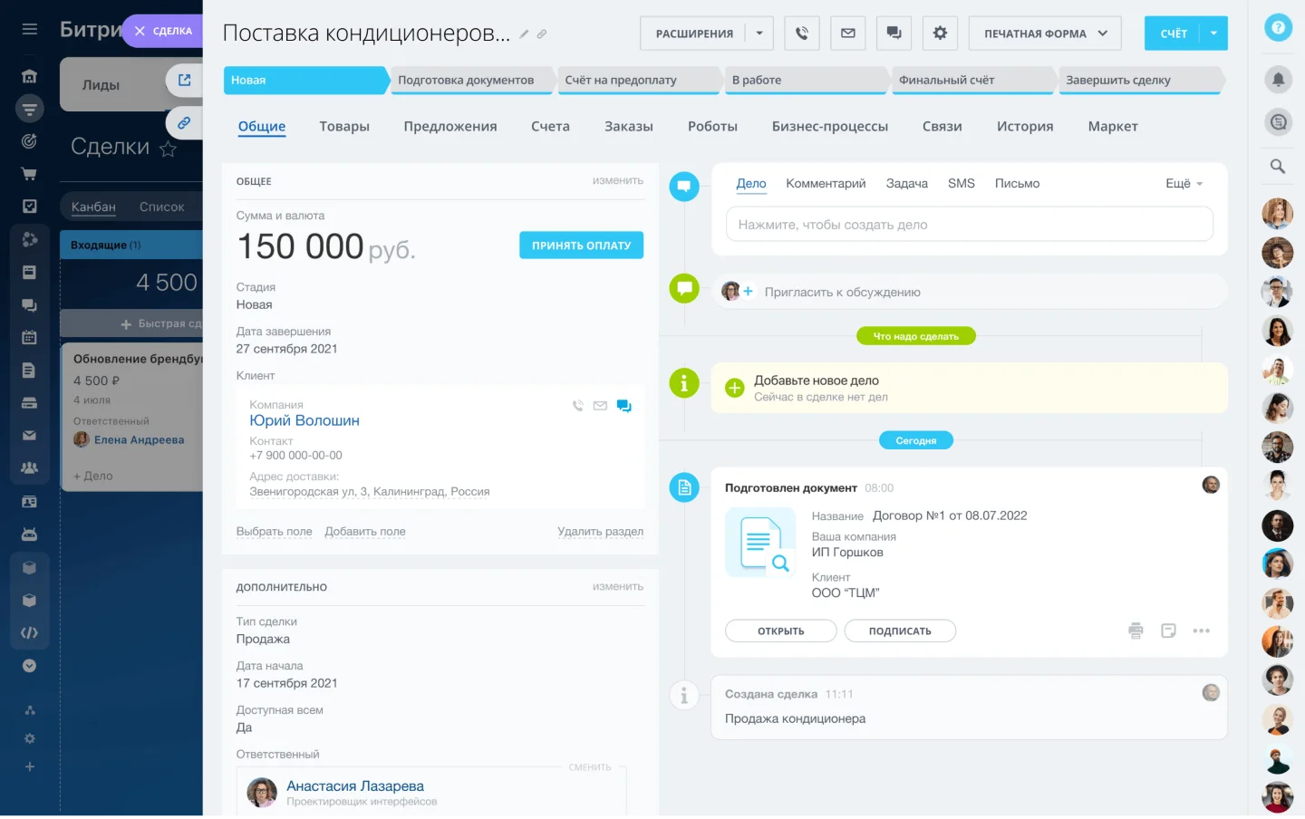Viewport: 1305px width, 819px height.
Task: Switch to the Товары tab
Action: (344, 126)
